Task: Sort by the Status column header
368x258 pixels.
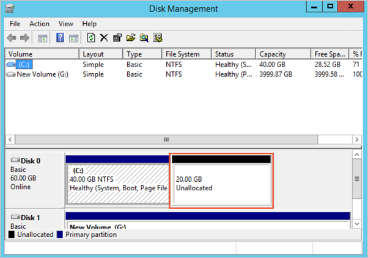Action: tap(234, 54)
